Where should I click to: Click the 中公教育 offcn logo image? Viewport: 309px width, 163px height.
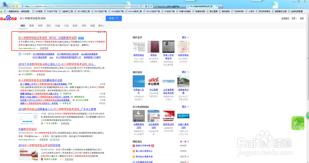(x=154, y=81)
